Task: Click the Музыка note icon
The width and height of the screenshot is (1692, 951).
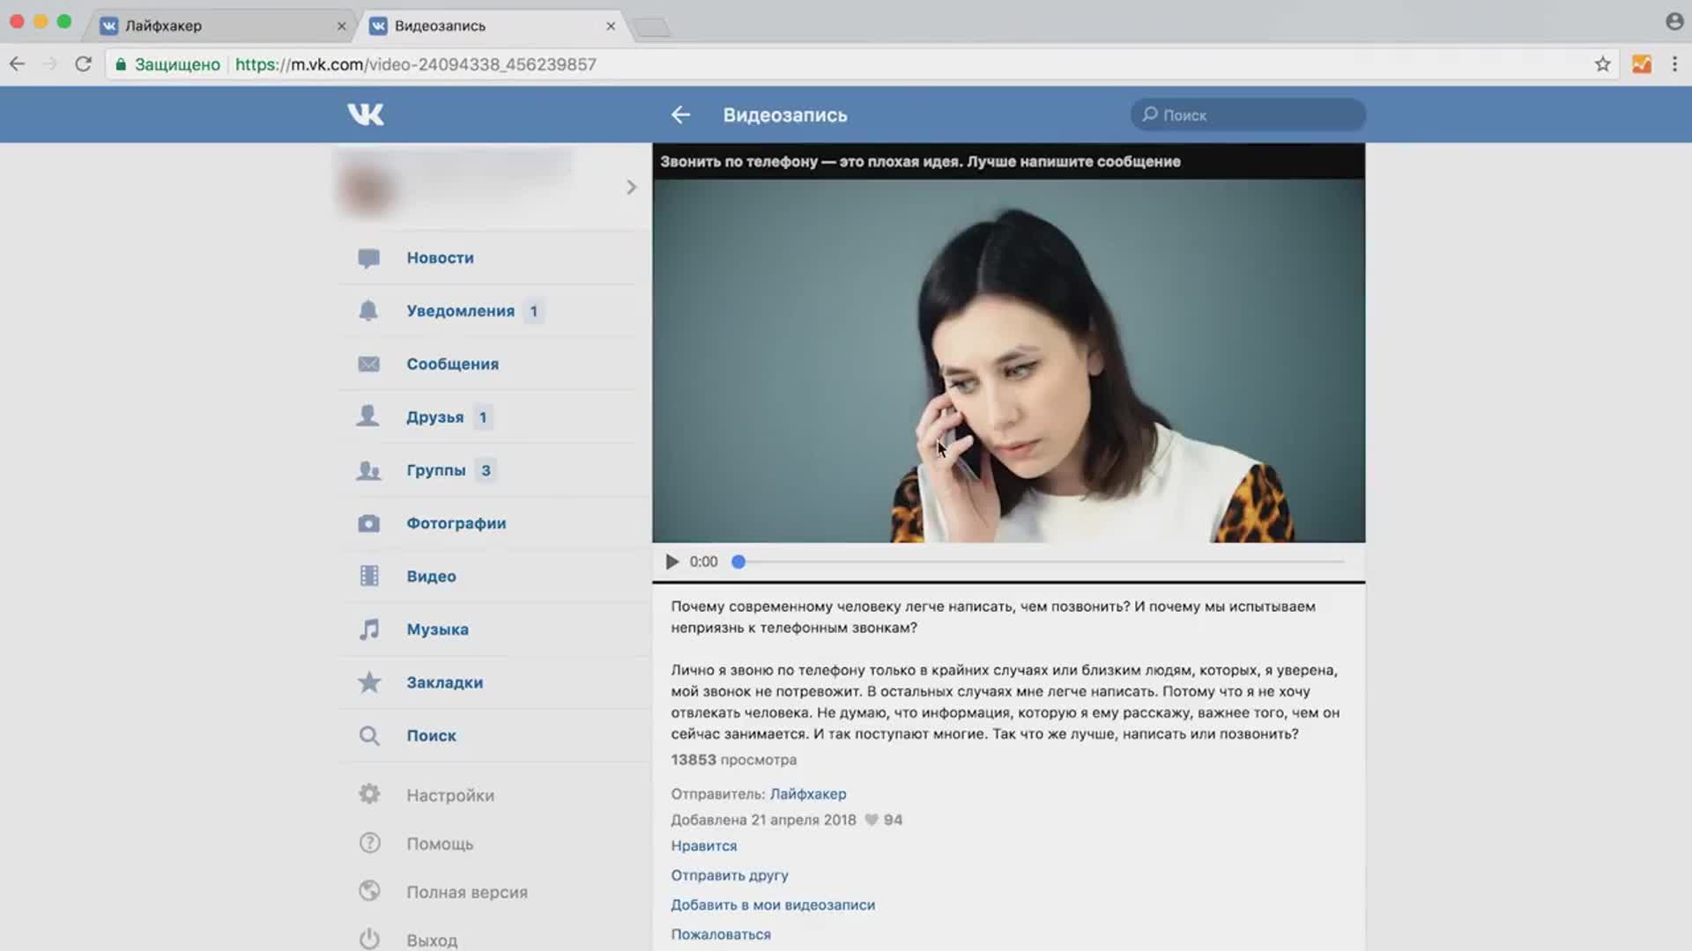Action: (369, 629)
